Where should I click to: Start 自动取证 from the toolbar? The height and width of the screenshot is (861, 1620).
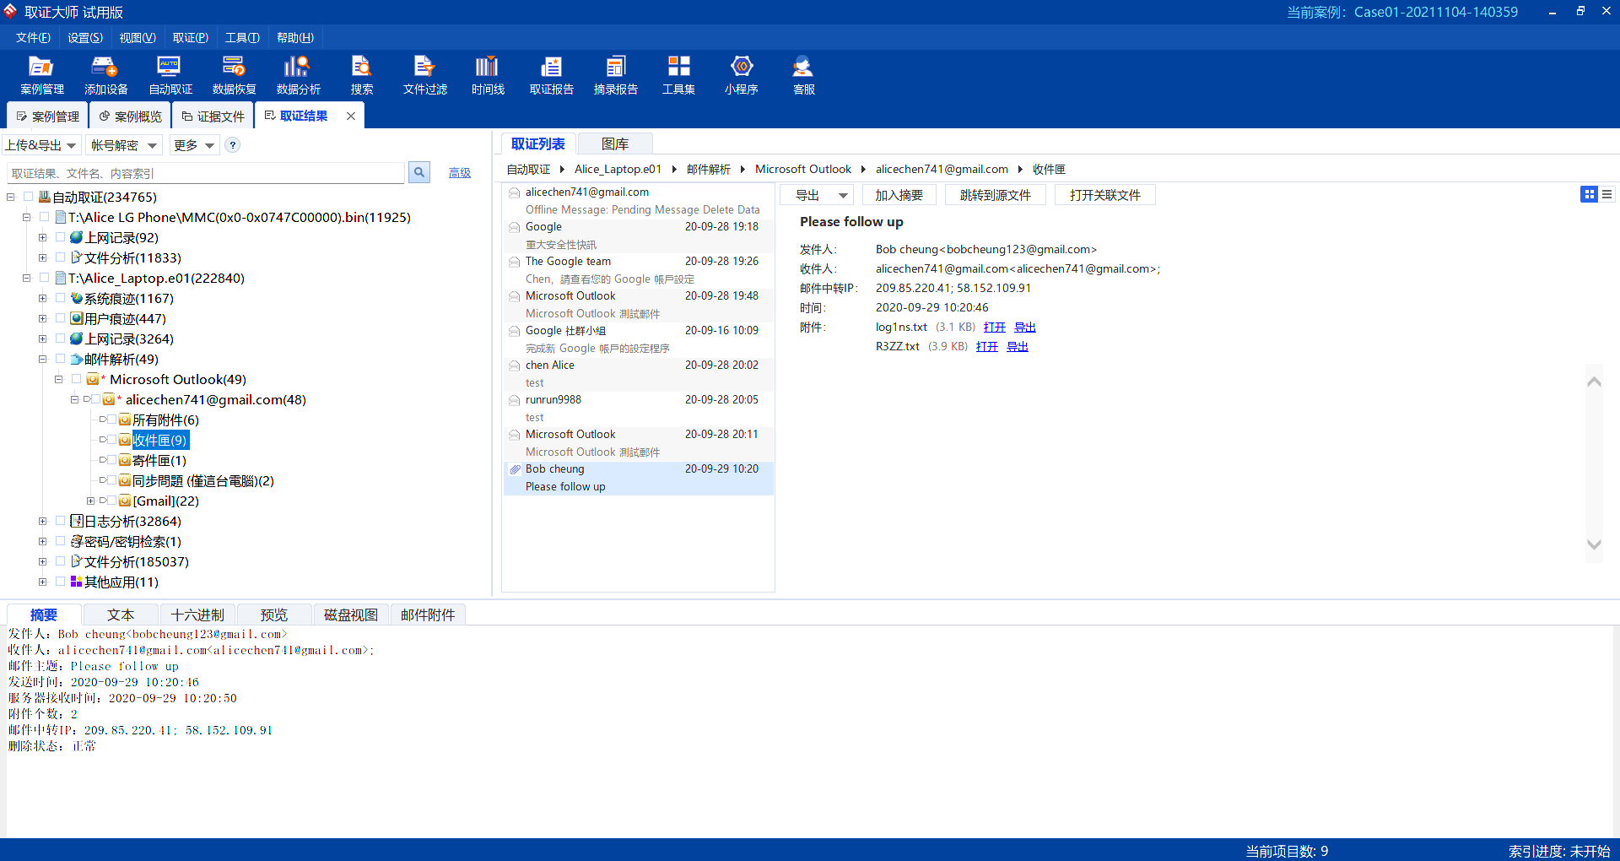pos(170,75)
